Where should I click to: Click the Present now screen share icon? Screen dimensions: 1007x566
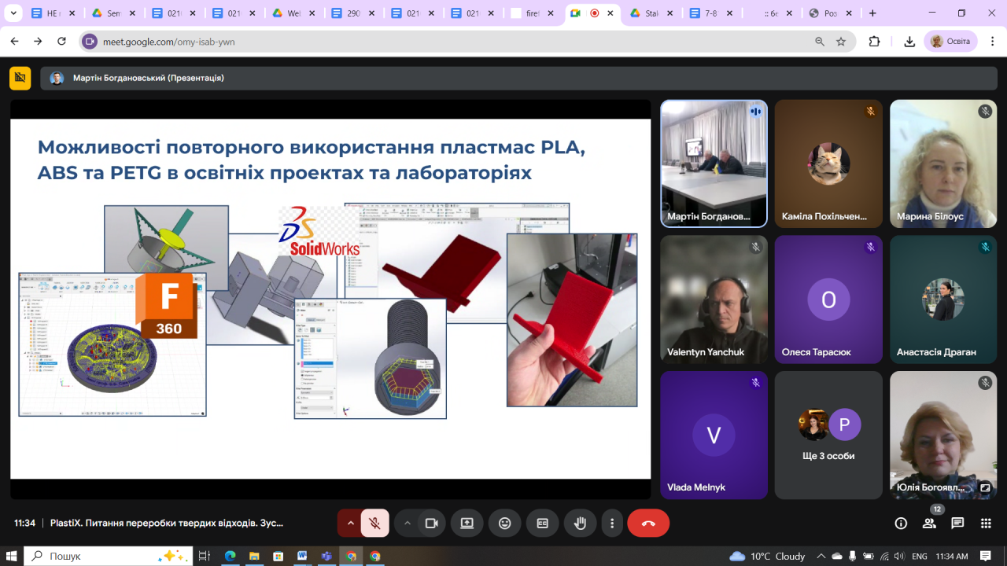(467, 524)
